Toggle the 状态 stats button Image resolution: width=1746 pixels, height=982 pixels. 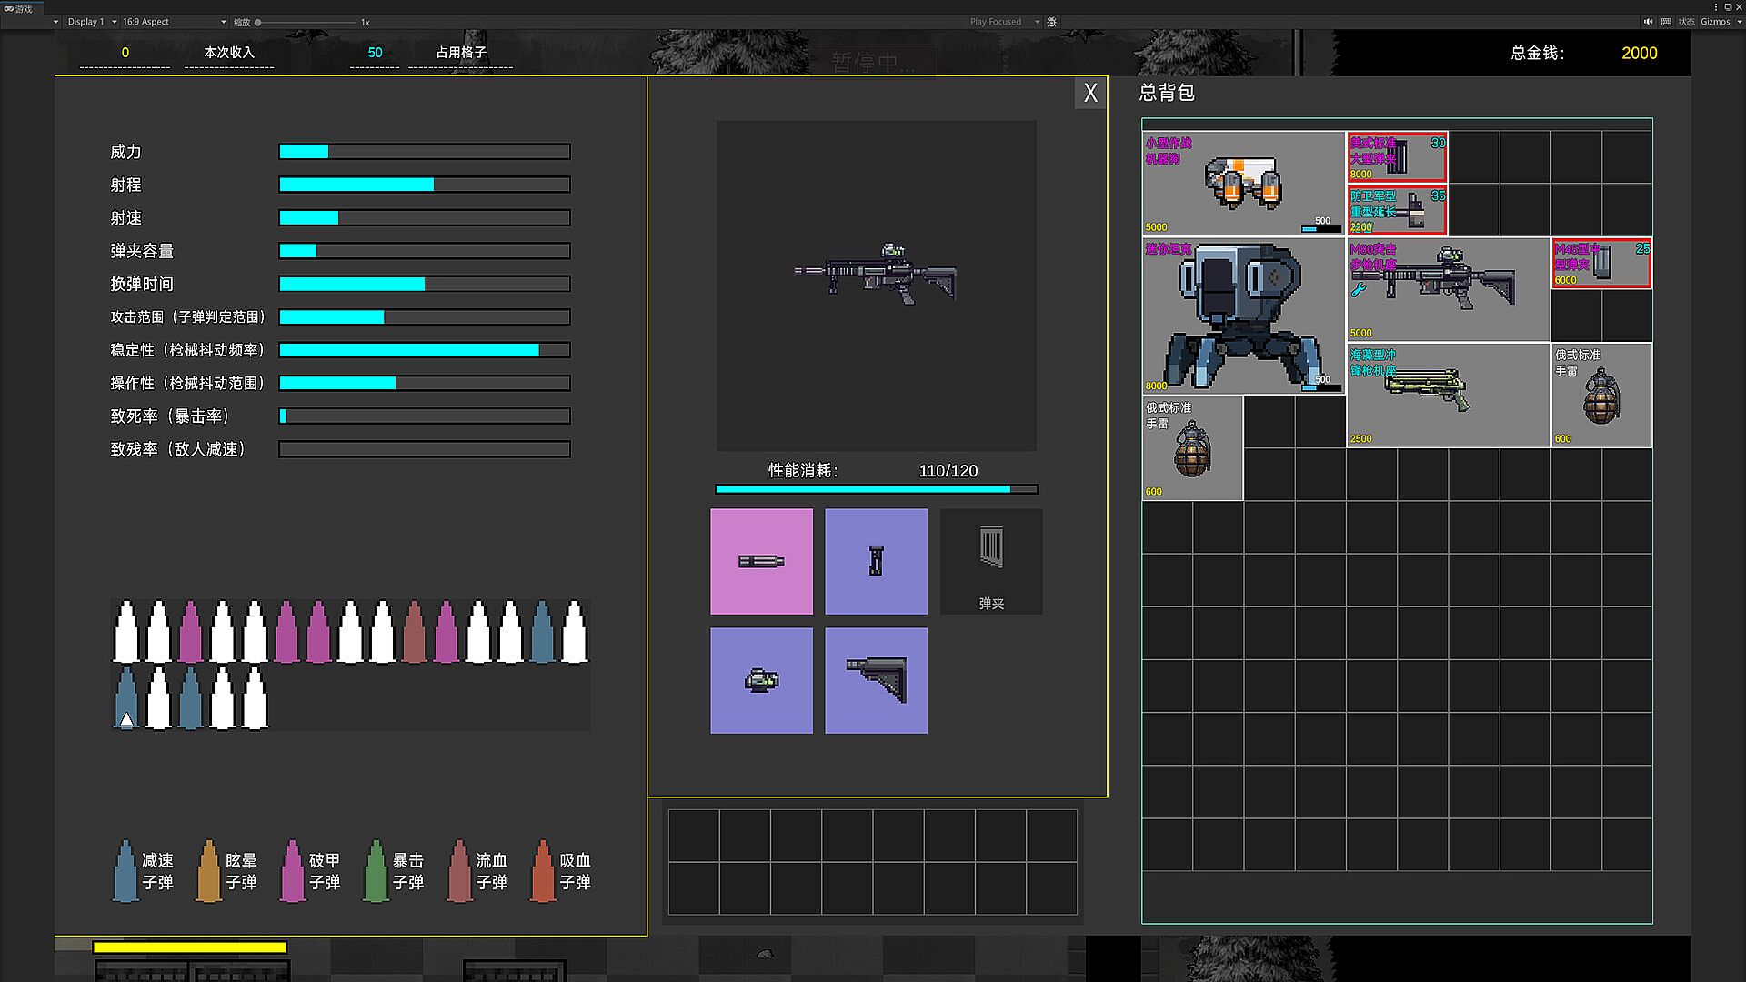pyautogui.click(x=1686, y=22)
